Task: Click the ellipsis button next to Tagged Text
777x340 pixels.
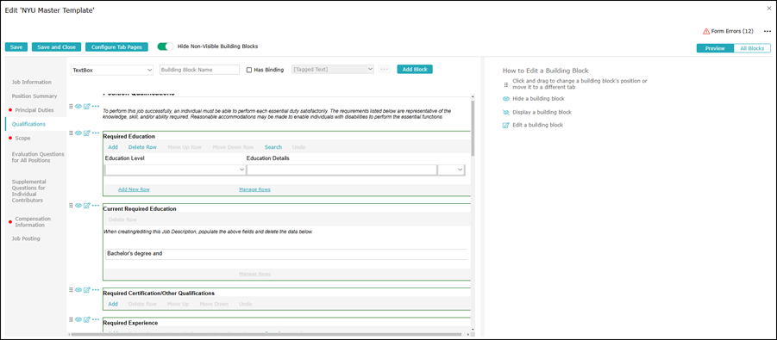Action: click(x=385, y=69)
